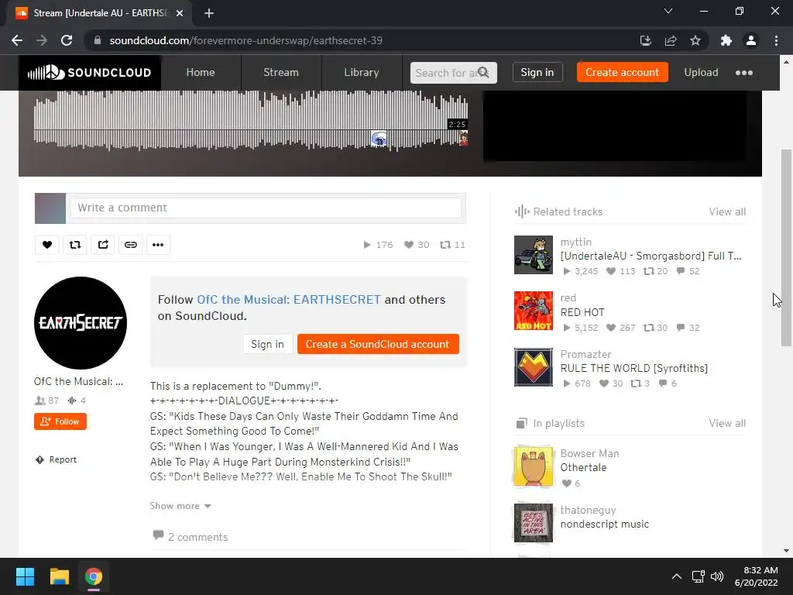The image size is (793, 595).
Task: Like the track with the heart button
Action: click(47, 245)
